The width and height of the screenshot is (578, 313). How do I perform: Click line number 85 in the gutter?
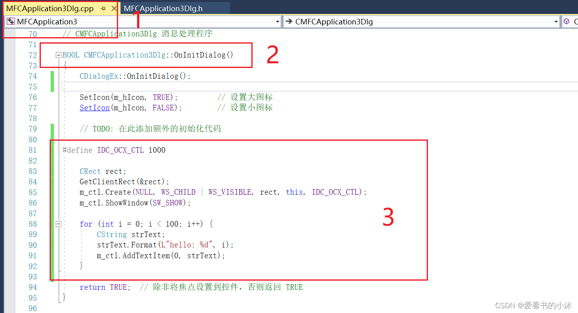(x=32, y=192)
